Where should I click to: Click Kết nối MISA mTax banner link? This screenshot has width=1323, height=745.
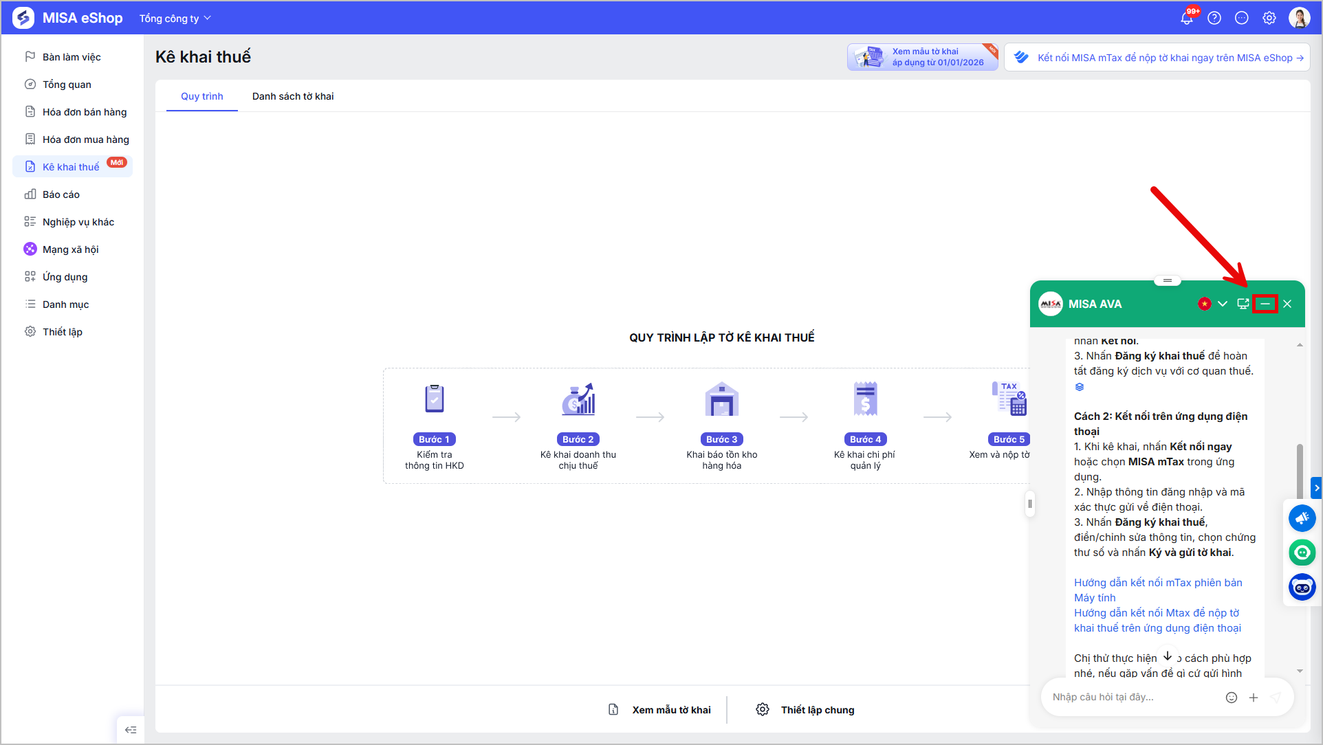tap(1157, 58)
